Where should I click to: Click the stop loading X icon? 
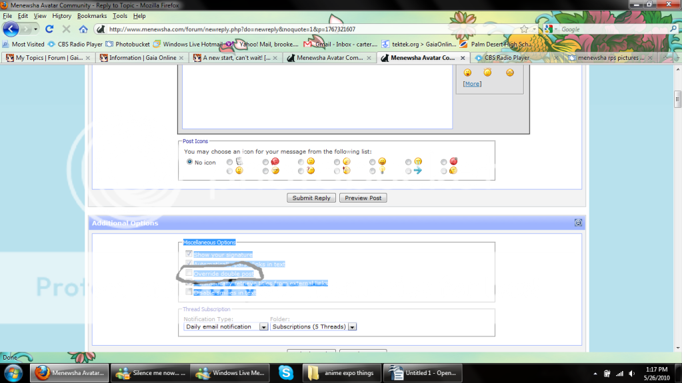coord(66,29)
